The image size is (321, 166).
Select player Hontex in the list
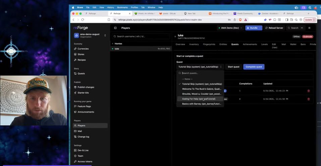point(141,44)
